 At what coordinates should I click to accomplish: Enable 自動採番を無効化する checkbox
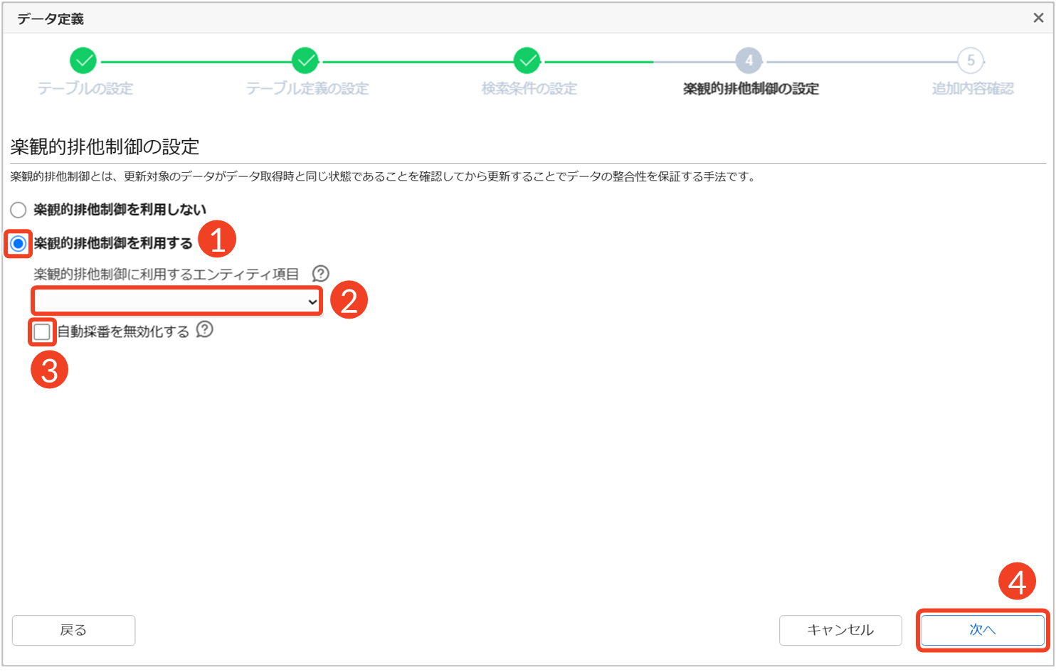pyautogui.click(x=42, y=331)
